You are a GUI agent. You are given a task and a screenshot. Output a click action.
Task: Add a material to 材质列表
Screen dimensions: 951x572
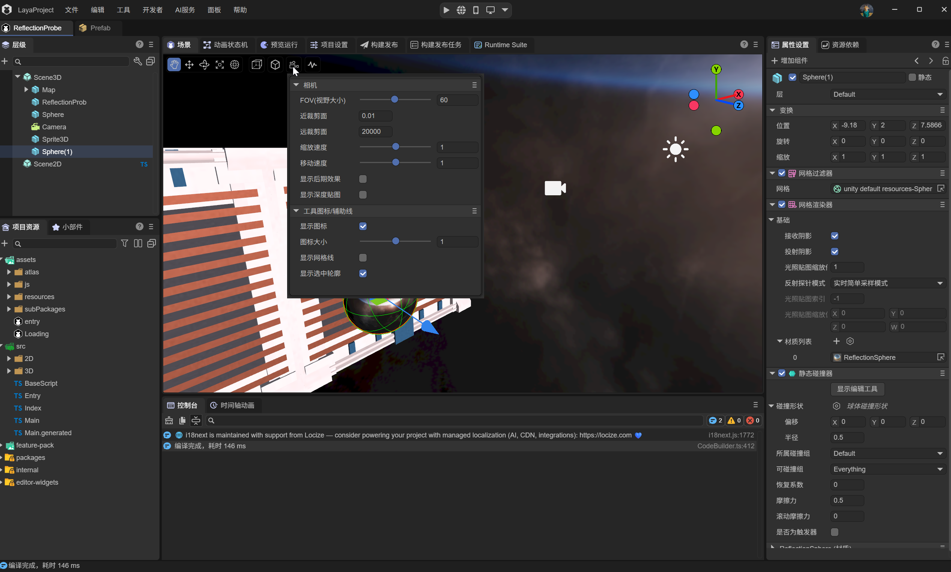tap(837, 341)
